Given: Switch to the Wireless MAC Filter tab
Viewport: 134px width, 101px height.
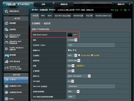Looking at the screenshot, I should click(x=62, y=16).
